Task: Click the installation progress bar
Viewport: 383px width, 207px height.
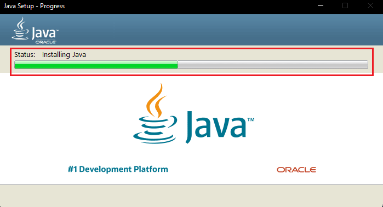Action: [x=191, y=65]
